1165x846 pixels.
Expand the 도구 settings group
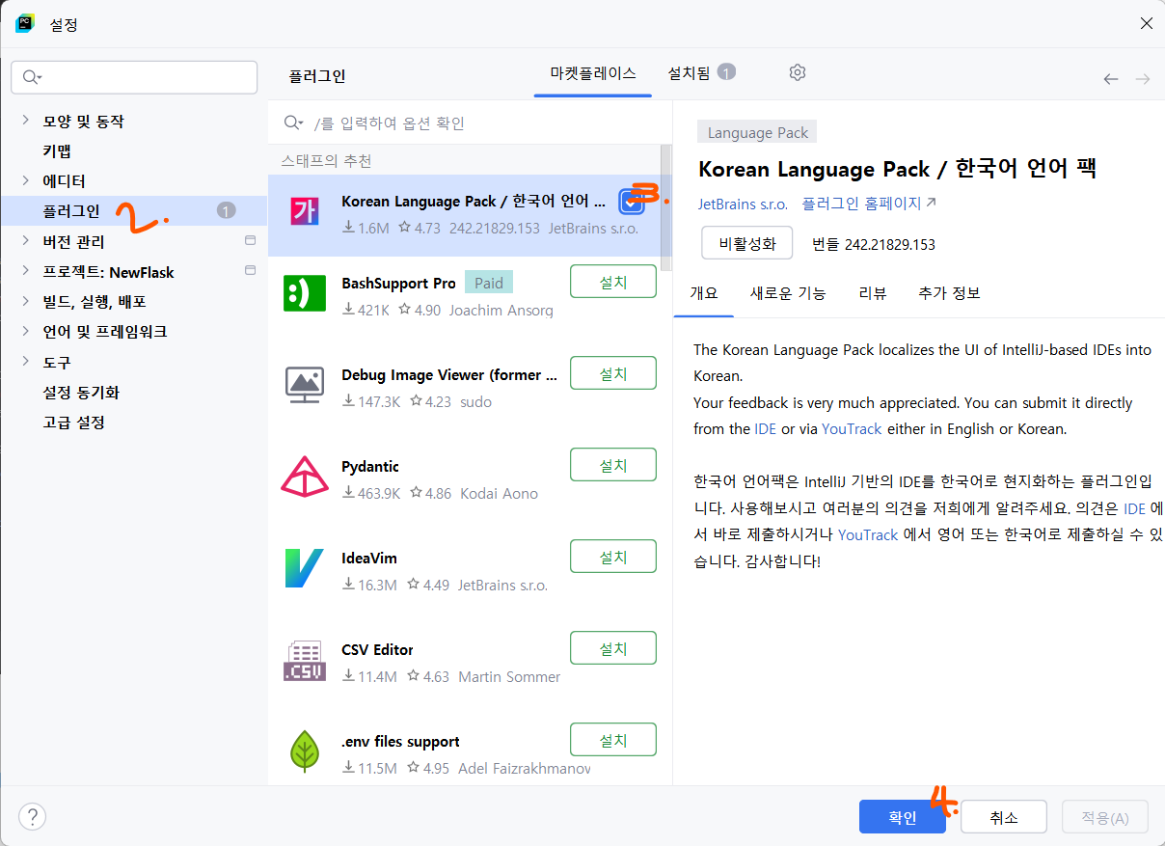click(x=26, y=362)
